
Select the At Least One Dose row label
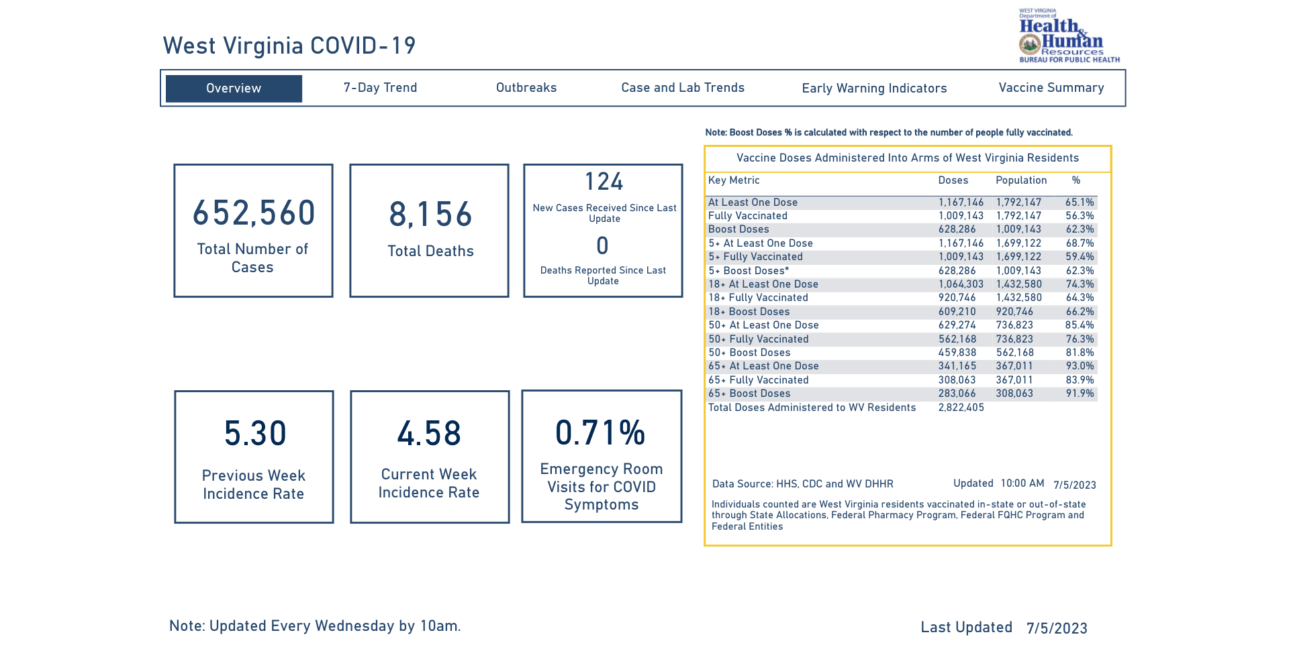(753, 202)
